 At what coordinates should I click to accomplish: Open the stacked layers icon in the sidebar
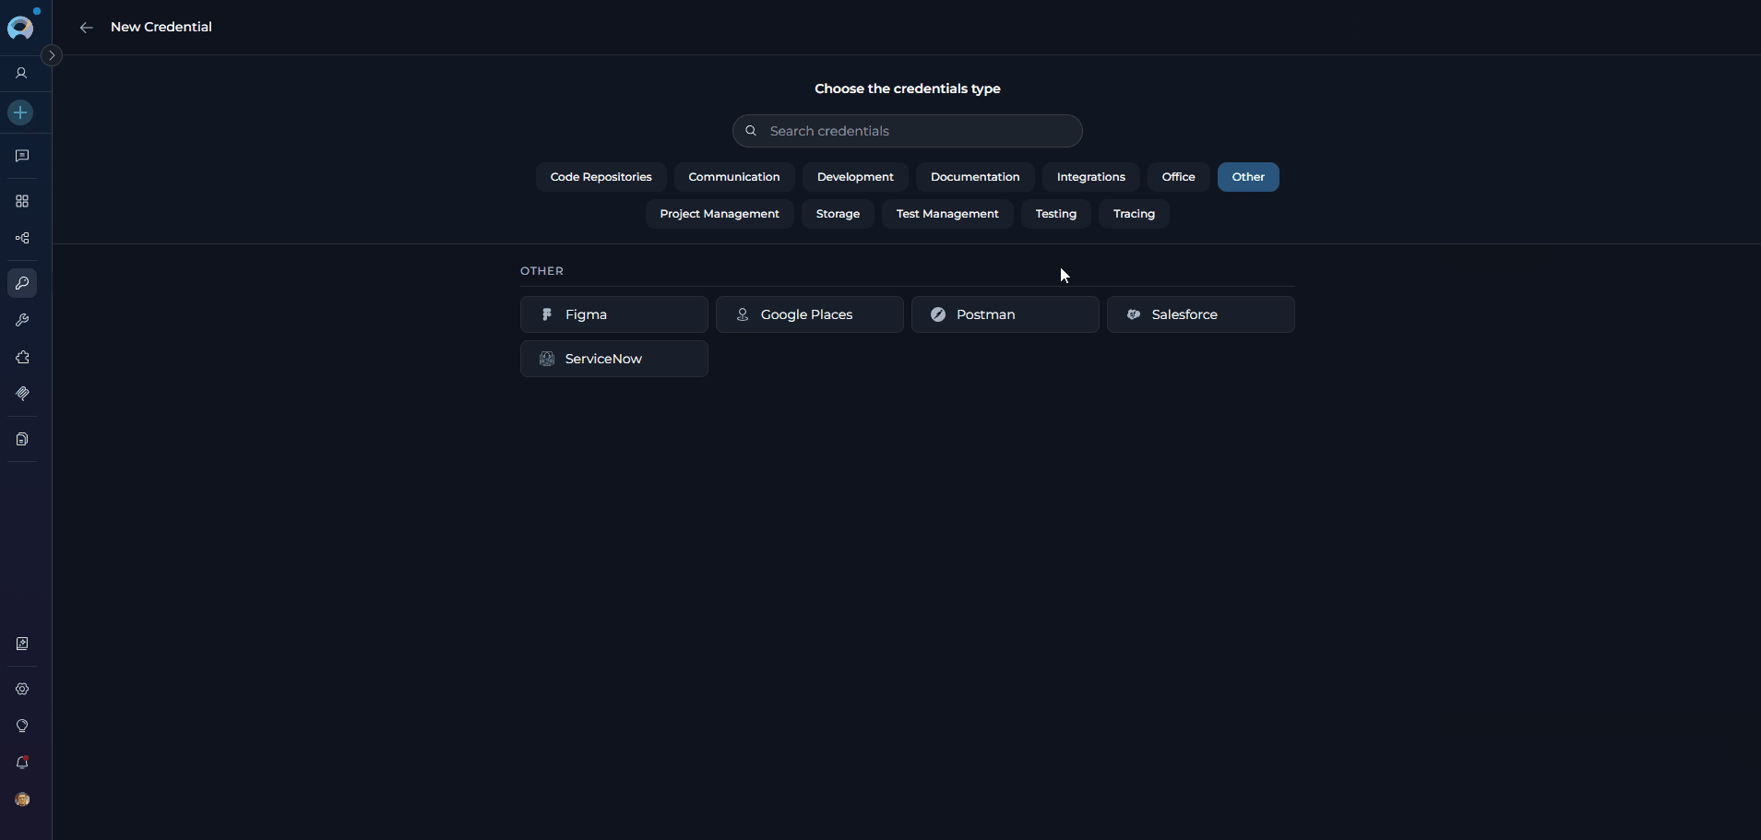coord(22,394)
